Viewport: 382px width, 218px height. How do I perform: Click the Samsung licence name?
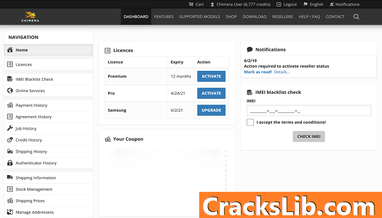click(117, 110)
